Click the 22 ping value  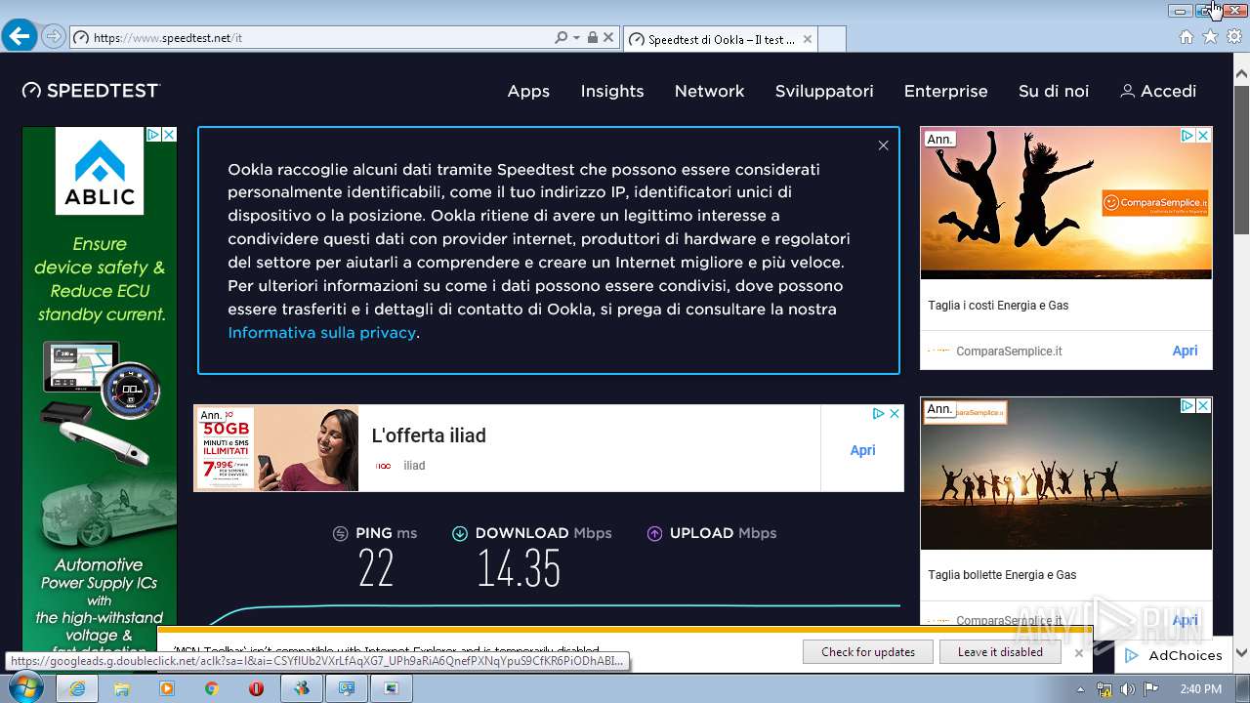376,568
